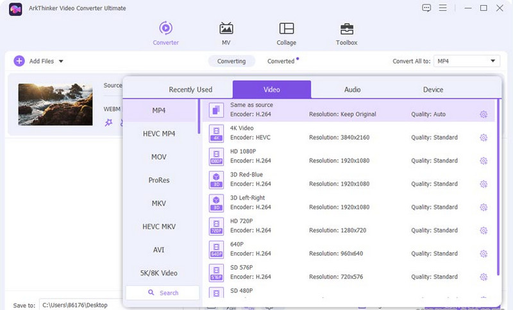Click the purple plus Add Files icon
The width and height of the screenshot is (513, 310).
click(x=19, y=61)
